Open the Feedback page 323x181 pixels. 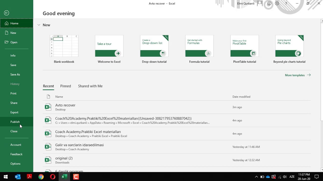[x=16, y=154]
